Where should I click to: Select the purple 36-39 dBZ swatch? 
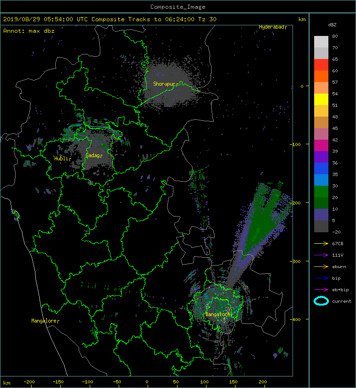coord(321,157)
